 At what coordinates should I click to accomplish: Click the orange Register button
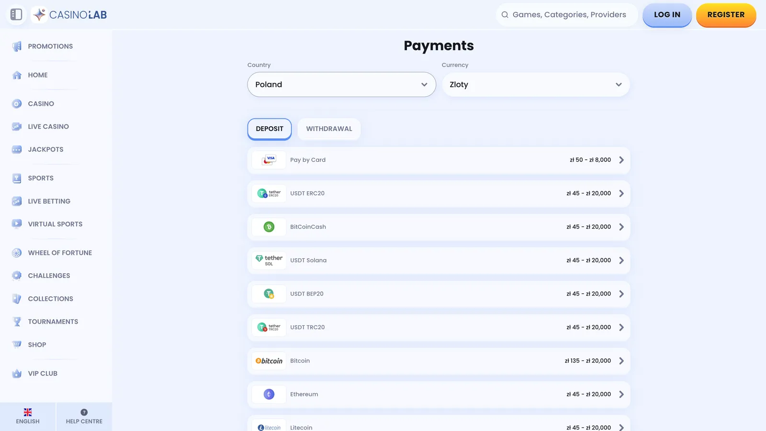pyautogui.click(x=726, y=15)
